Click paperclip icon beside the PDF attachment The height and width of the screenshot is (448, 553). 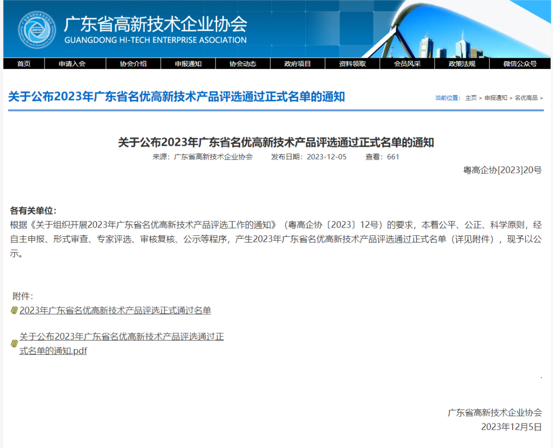(x=14, y=344)
